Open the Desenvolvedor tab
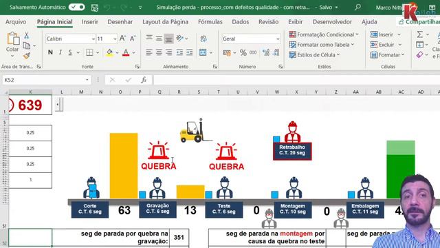 pos(332,21)
